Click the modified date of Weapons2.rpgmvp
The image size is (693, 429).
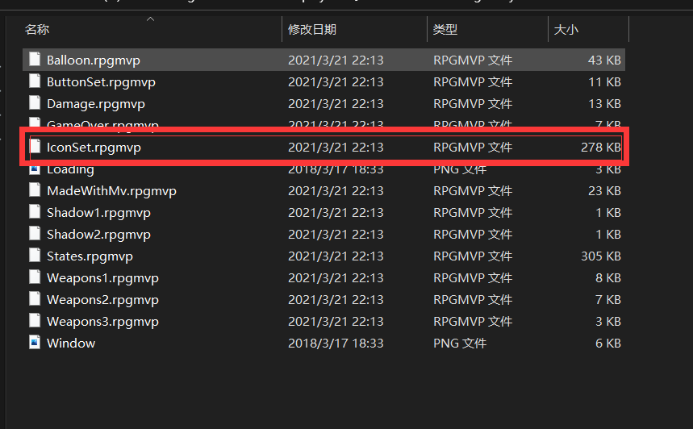click(x=336, y=299)
